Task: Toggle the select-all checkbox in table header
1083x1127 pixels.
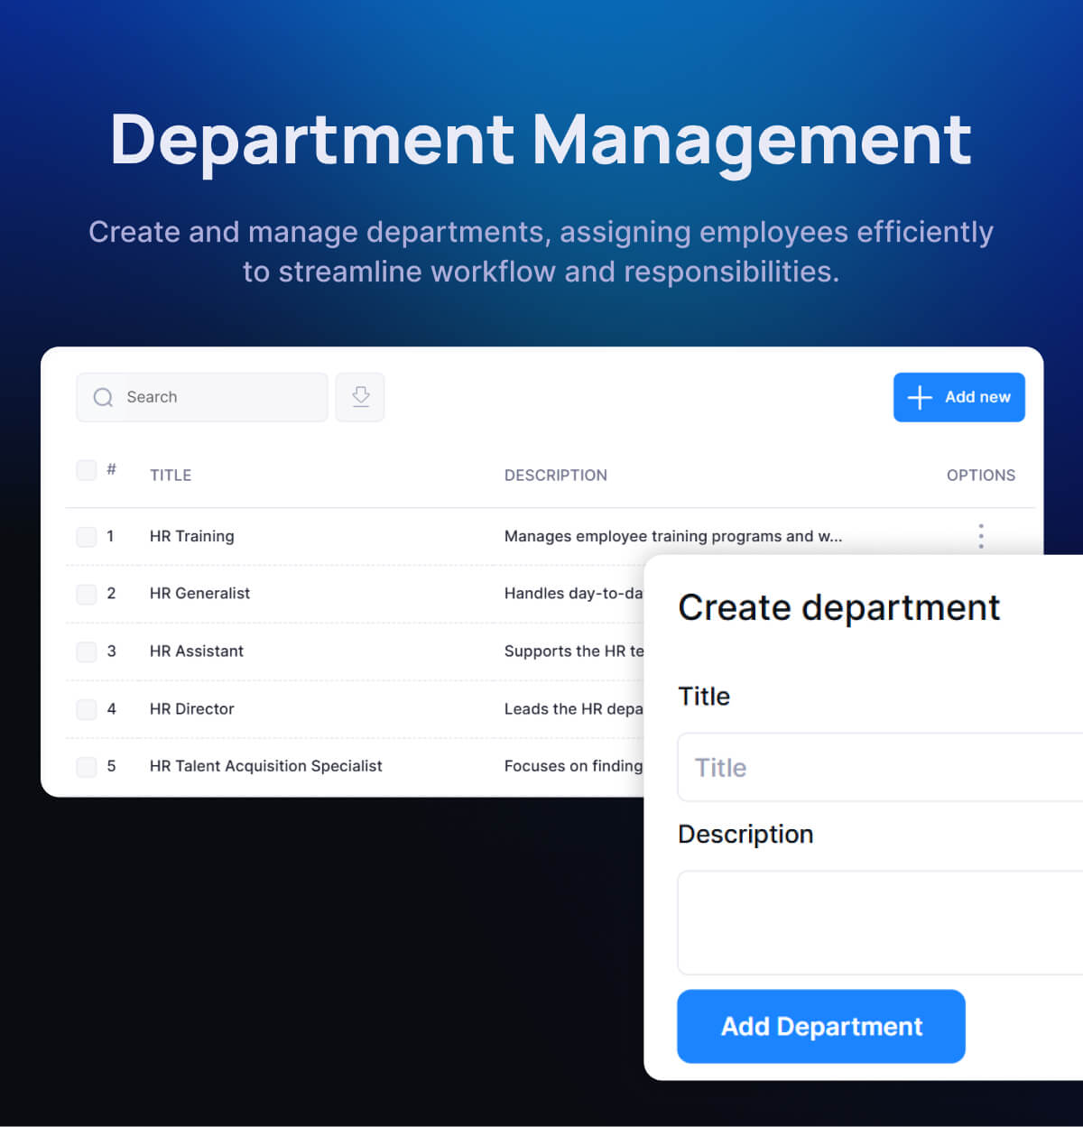Action: 86,470
